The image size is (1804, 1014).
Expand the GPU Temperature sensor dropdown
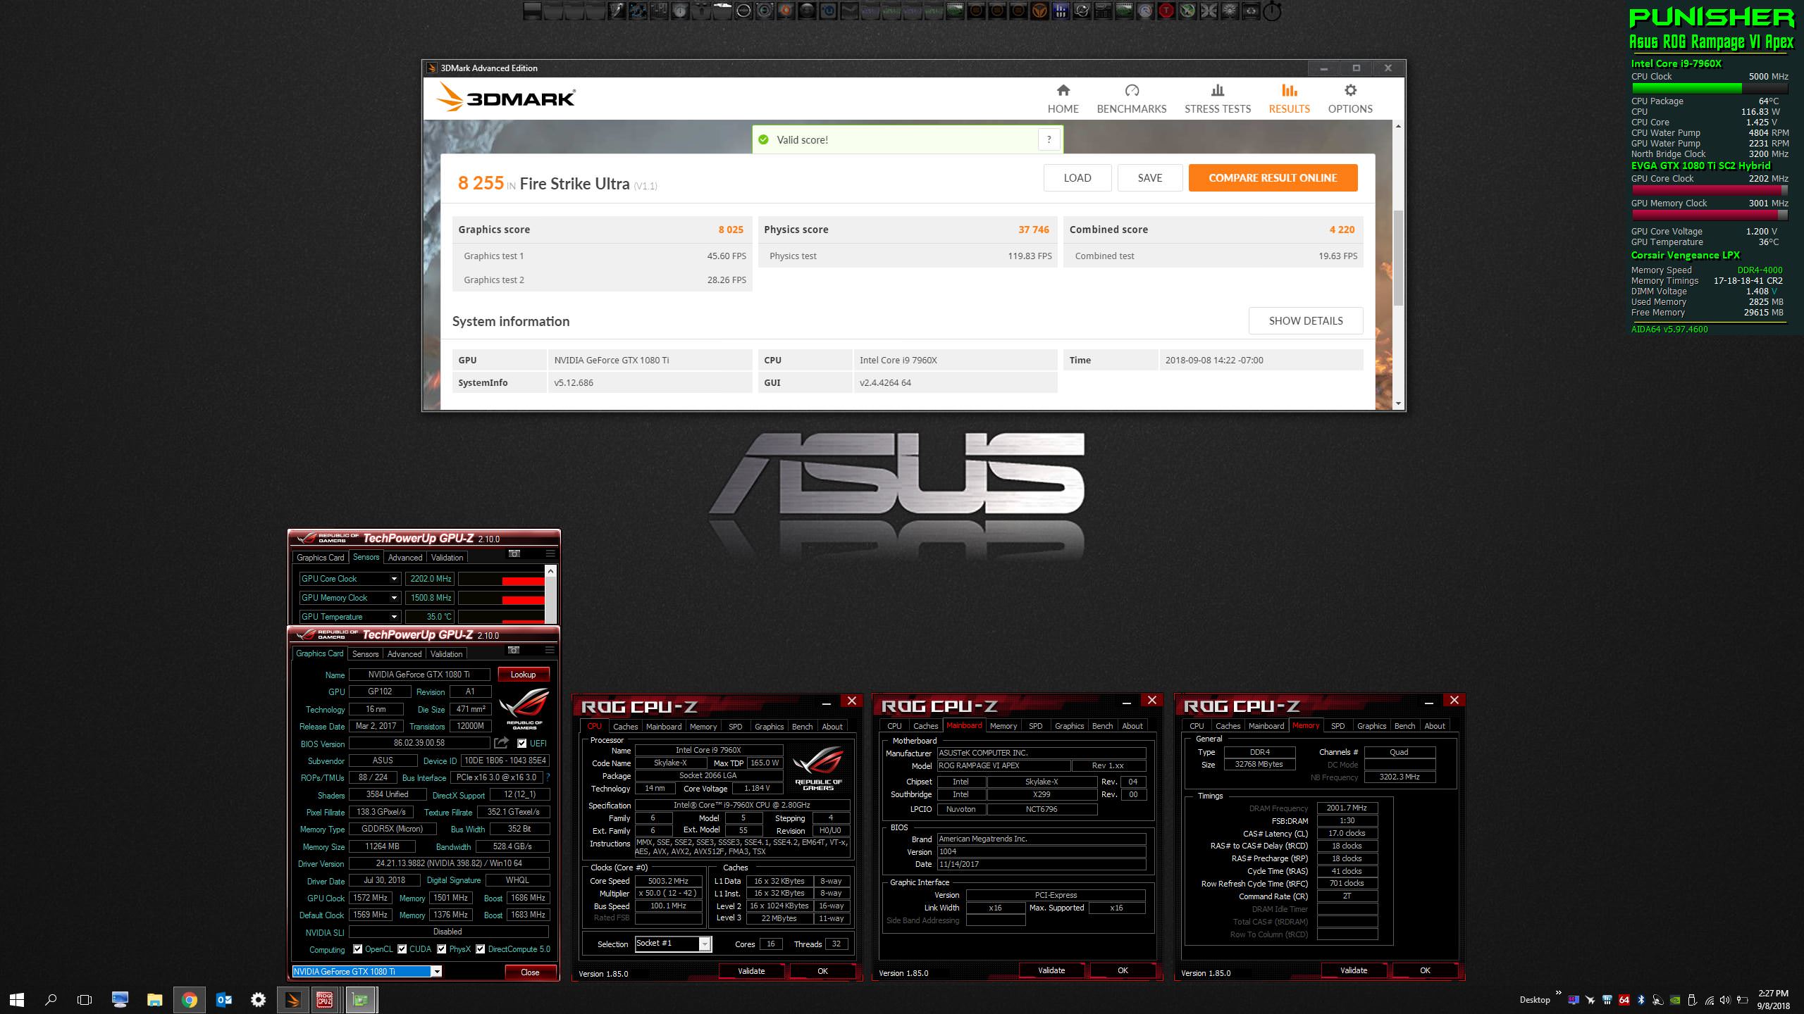[x=394, y=617]
